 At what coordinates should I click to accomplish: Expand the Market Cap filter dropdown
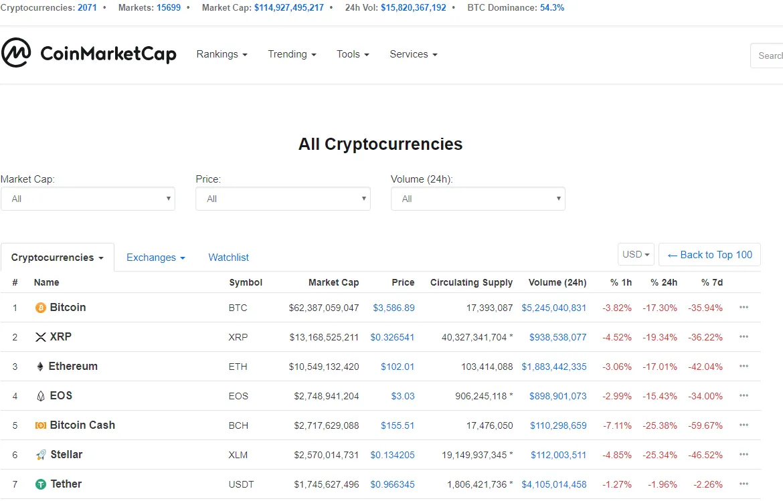tap(88, 199)
